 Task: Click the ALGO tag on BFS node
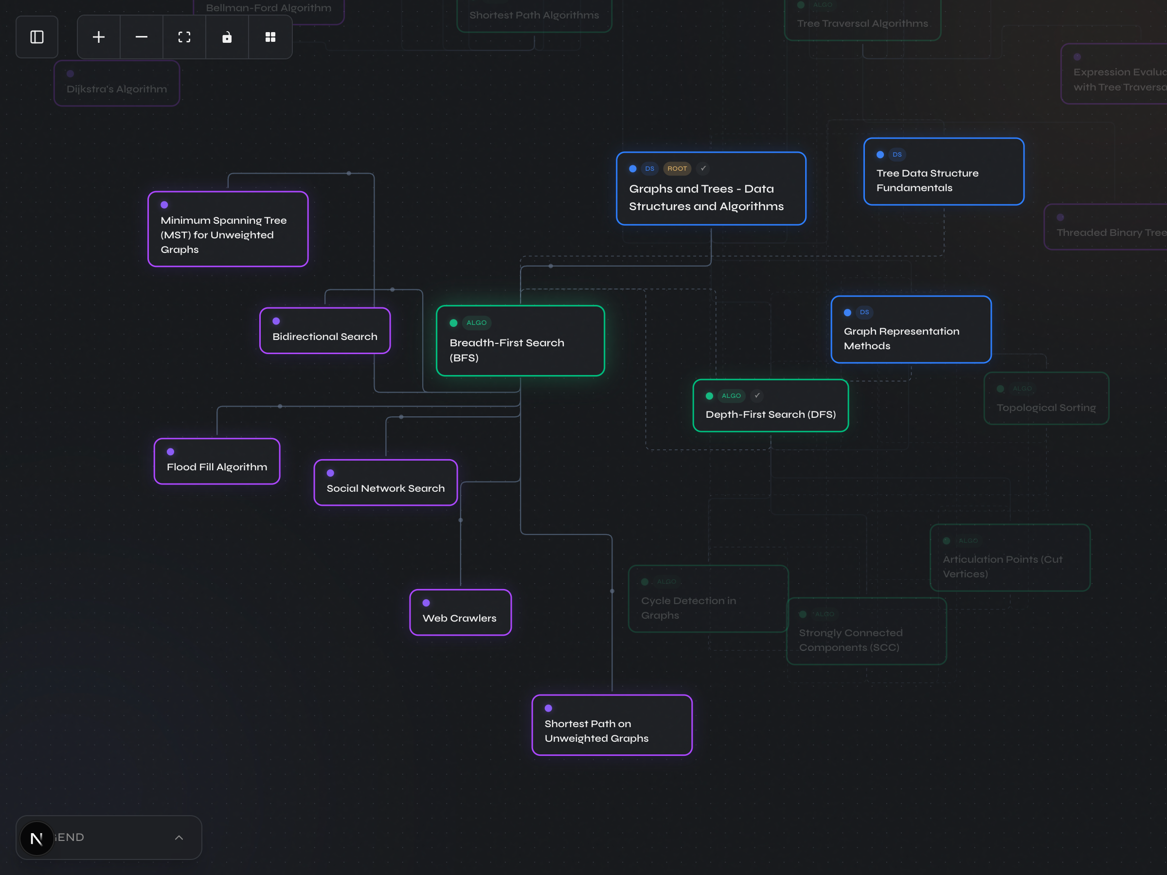pos(476,323)
